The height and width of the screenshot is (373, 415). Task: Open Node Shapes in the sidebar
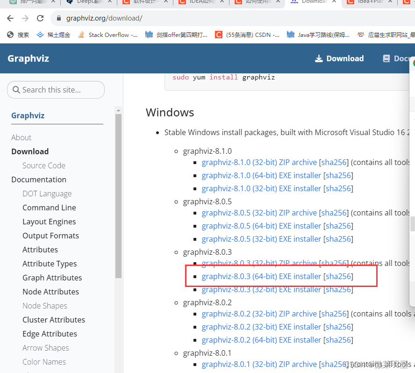point(45,306)
